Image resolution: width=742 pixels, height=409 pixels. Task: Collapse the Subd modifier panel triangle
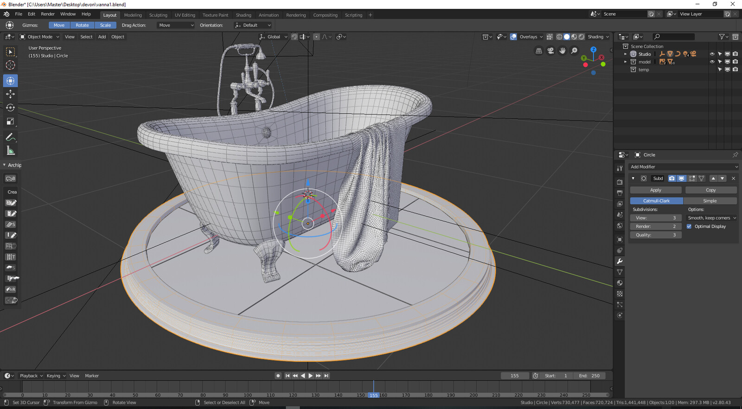(x=633, y=179)
